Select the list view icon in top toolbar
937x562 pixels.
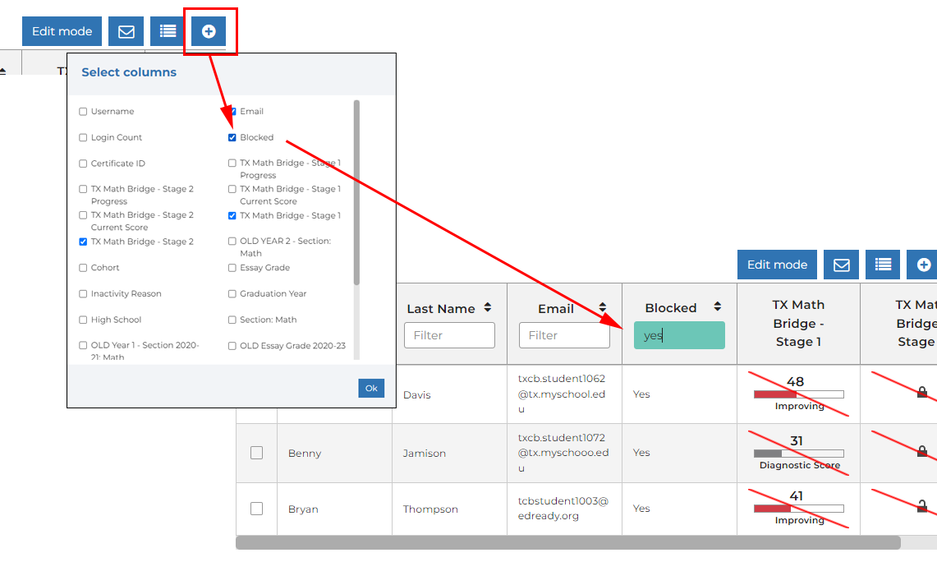[167, 31]
